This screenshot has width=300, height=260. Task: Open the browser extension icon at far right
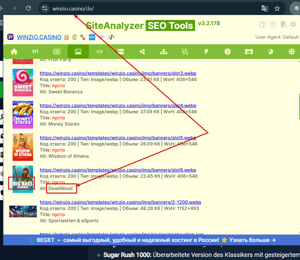pyautogui.click(x=296, y=8)
